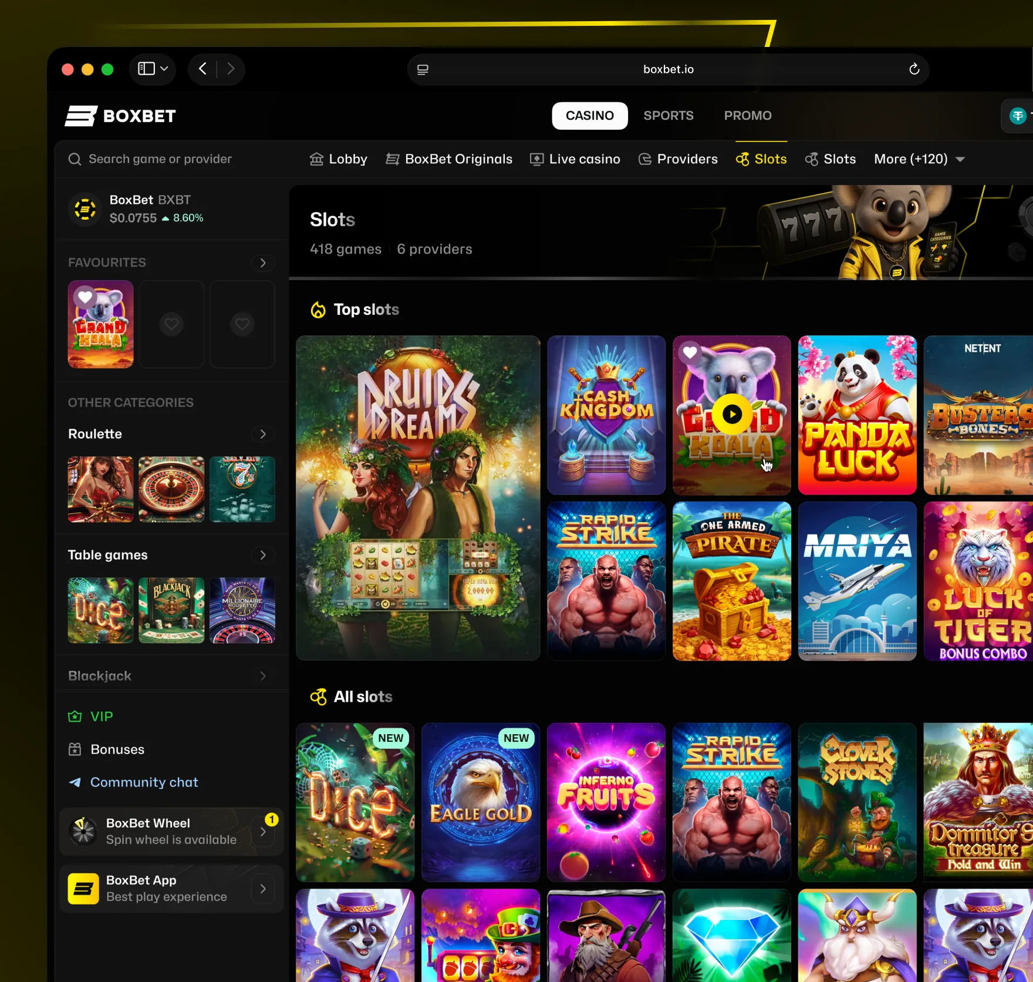Open Inferno Fruits slot

click(x=606, y=802)
